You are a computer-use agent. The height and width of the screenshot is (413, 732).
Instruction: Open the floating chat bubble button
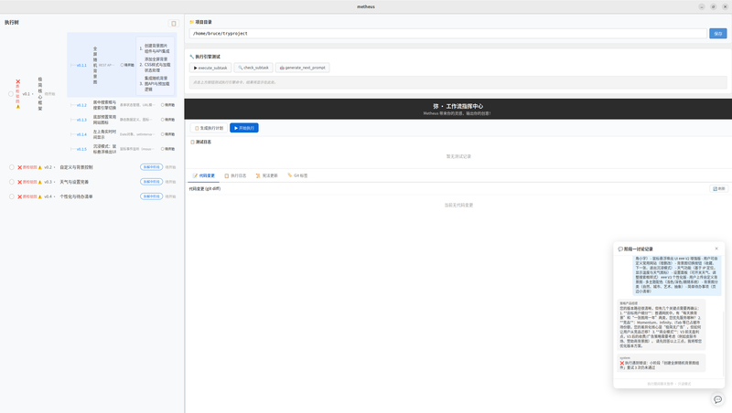tap(717, 399)
